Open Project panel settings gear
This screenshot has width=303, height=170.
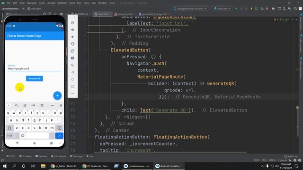pos(61,14)
